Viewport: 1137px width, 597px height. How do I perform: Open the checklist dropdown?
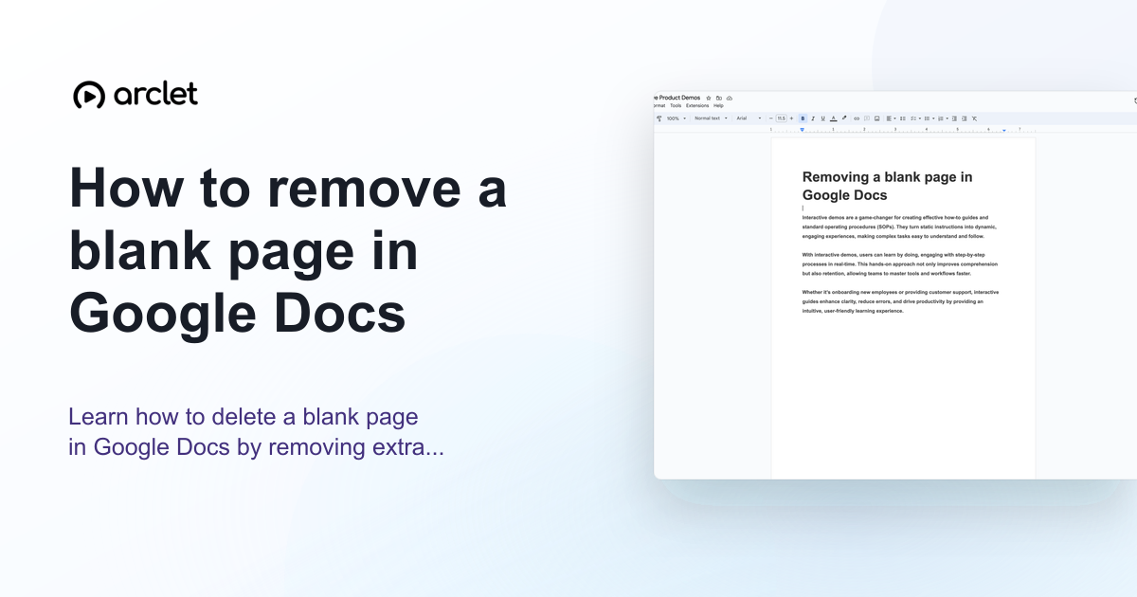tap(915, 118)
